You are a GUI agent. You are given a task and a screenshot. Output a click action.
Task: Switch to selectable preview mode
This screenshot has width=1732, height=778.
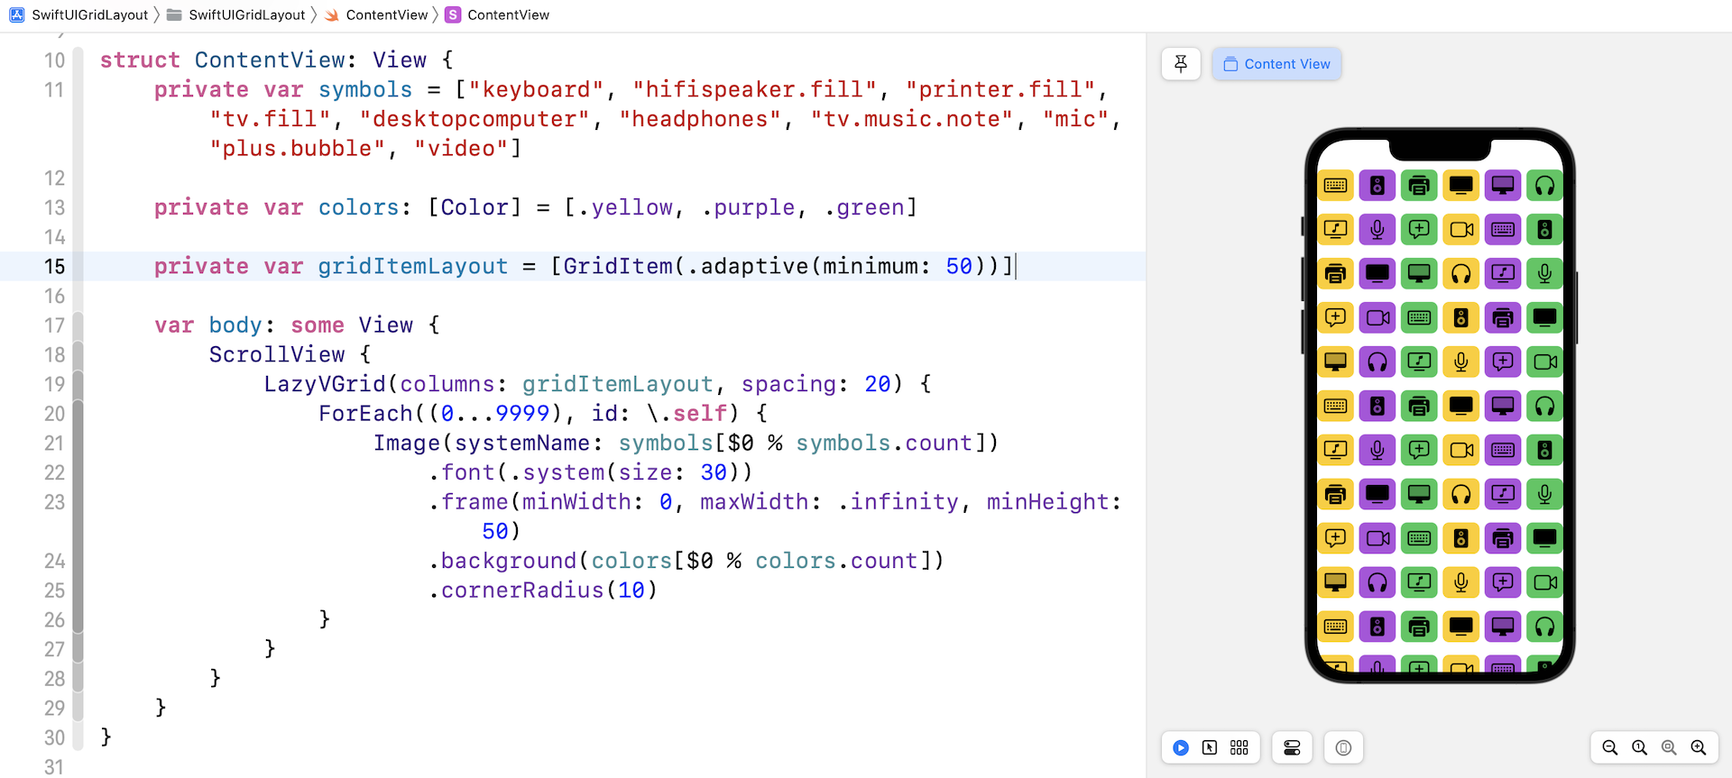(1210, 747)
